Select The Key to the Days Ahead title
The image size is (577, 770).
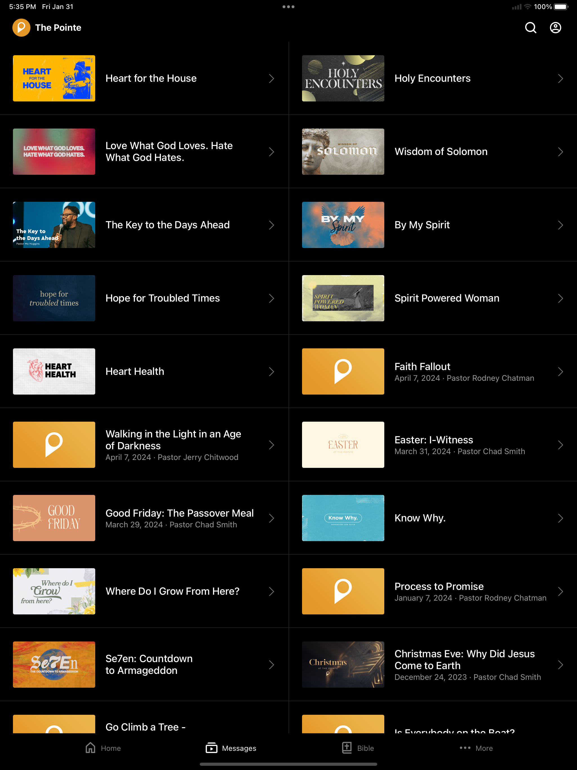pos(167,225)
